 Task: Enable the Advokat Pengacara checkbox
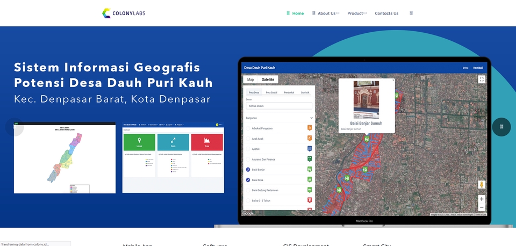[x=248, y=128]
